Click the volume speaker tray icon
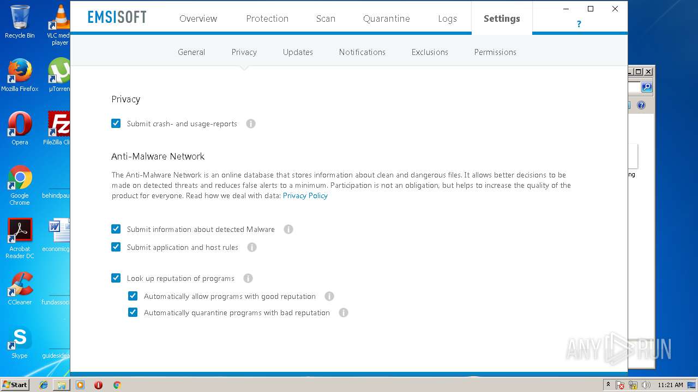The height and width of the screenshot is (392, 698). [x=646, y=385]
